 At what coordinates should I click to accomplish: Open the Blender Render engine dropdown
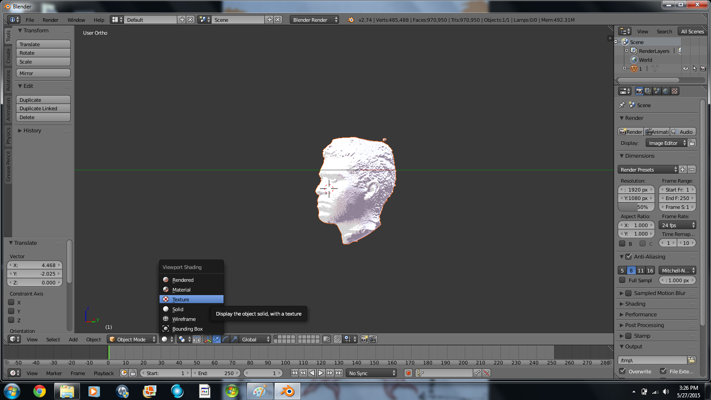(x=315, y=20)
